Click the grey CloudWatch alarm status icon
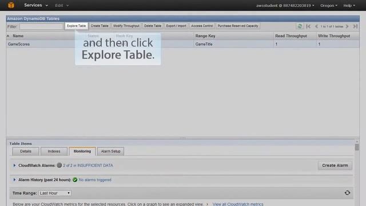Viewport: 366px width, 206px height. (x=59, y=165)
